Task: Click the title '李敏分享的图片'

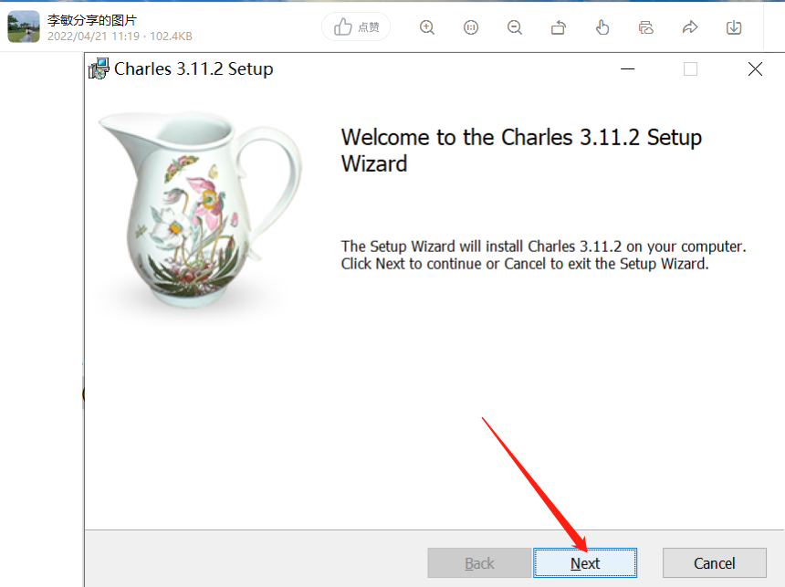Action: tap(92, 20)
